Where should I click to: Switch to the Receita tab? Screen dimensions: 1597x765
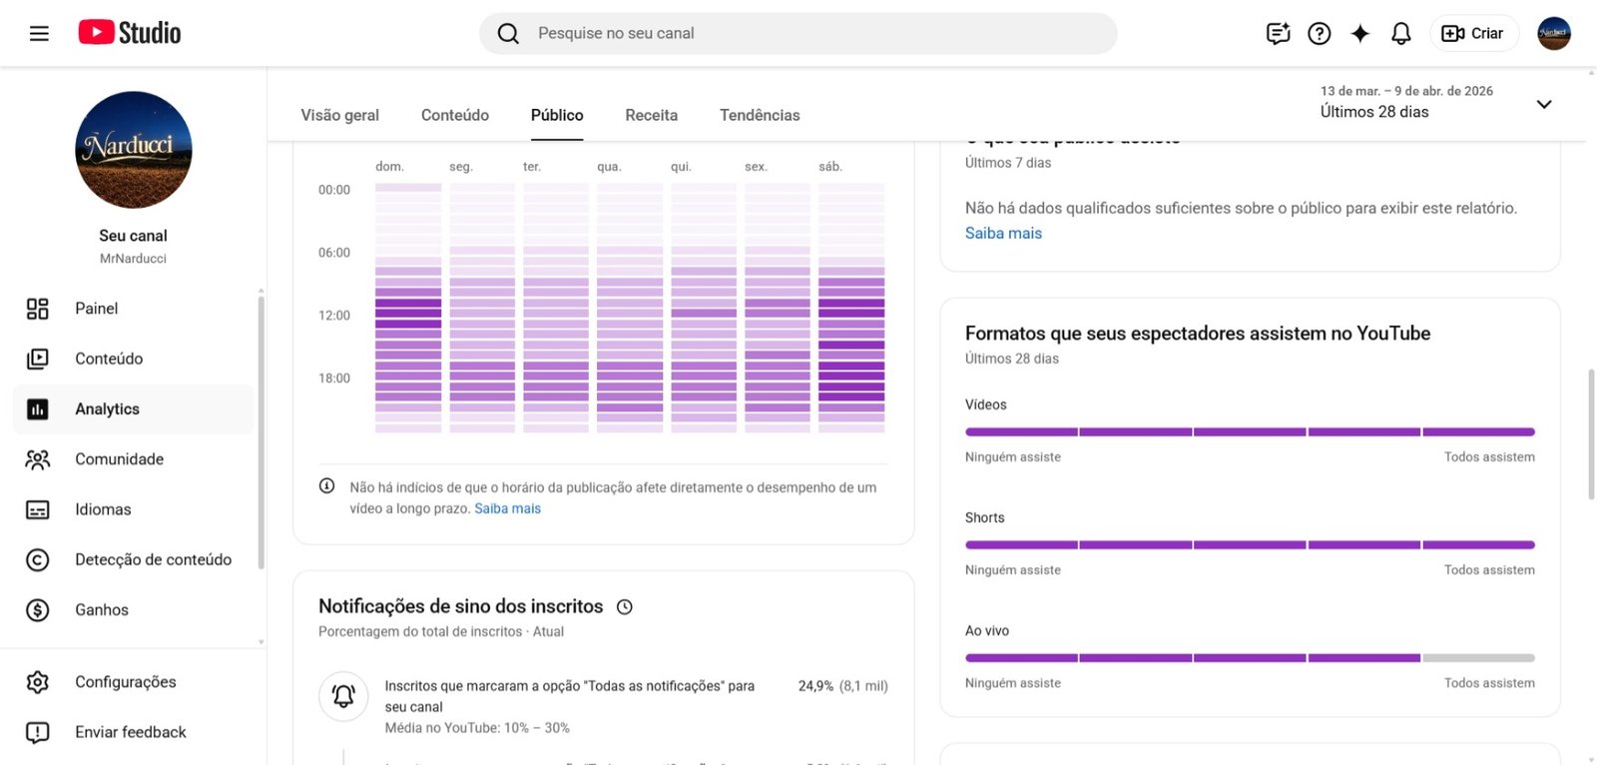[x=652, y=115]
